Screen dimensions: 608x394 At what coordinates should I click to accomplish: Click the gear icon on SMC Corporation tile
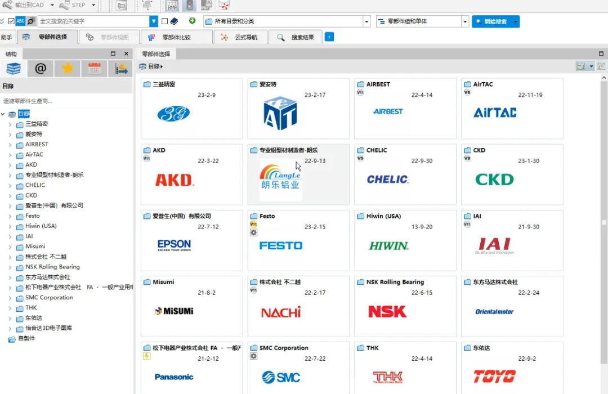[x=253, y=356]
